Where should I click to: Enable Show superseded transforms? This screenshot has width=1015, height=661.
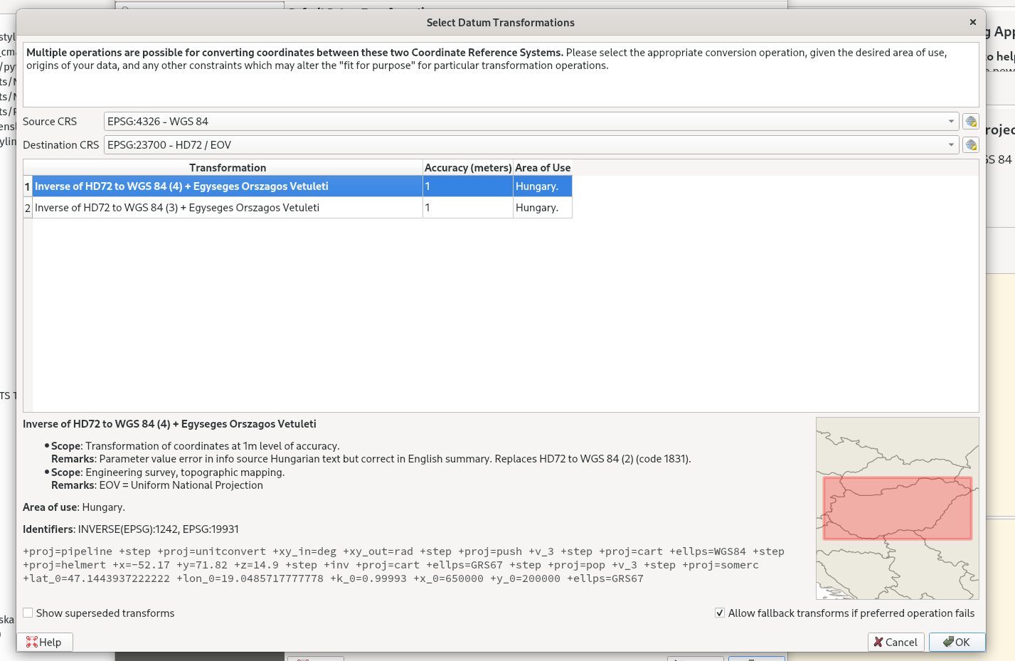(x=27, y=613)
